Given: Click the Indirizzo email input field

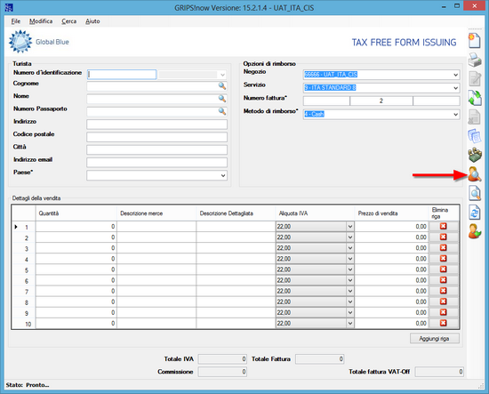Looking at the screenshot, I should 156,162.
